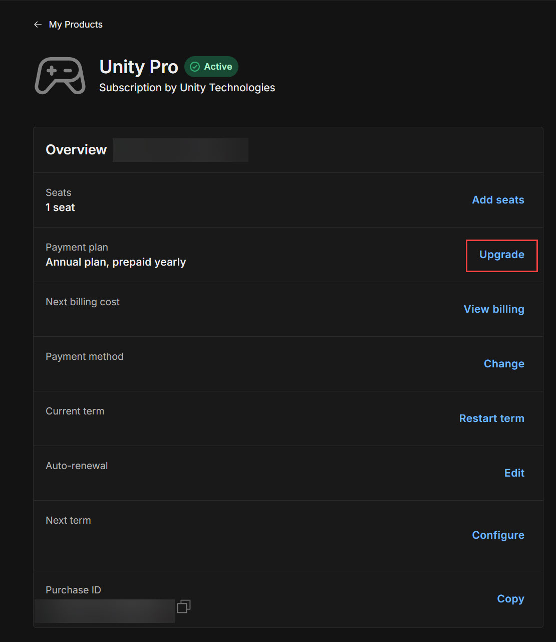Click the Current term label
The image size is (556, 642).
pyautogui.click(x=75, y=411)
